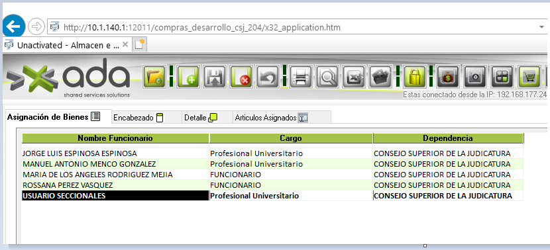Click the Excel export toolbar icon
The image size is (550, 250).
tap(354, 77)
